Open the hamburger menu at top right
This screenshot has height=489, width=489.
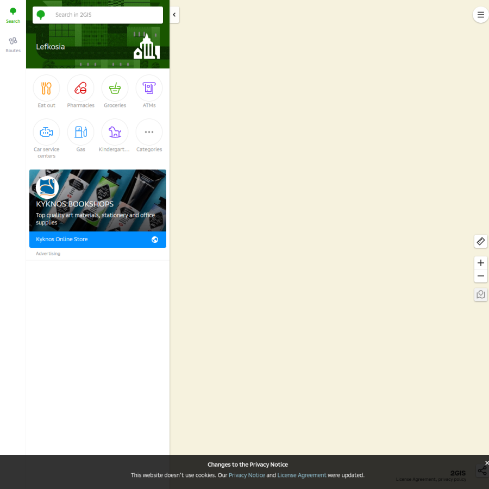point(481,15)
